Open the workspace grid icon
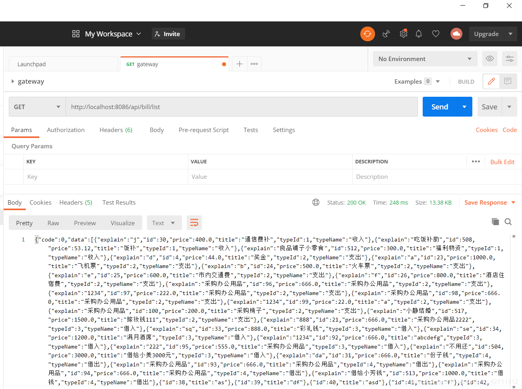The width and height of the screenshot is (522, 389). 76,34
